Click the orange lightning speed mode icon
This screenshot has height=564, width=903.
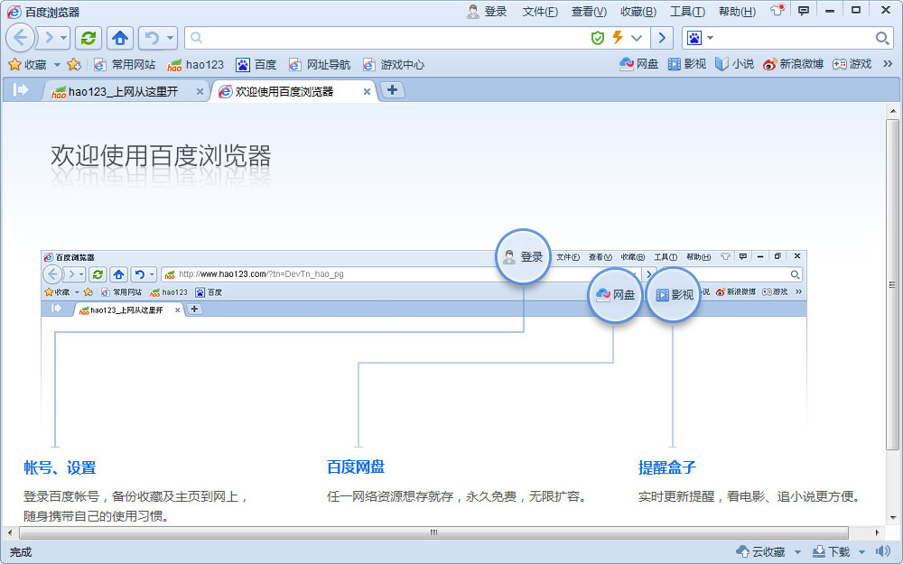click(618, 37)
